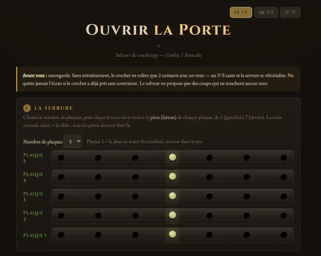Select hole 7 on Plaque 3
This screenshot has height=256, width=321.
tap(284, 197)
